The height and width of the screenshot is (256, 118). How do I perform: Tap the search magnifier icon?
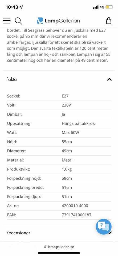pyautogui.click(x=18, y=21)
